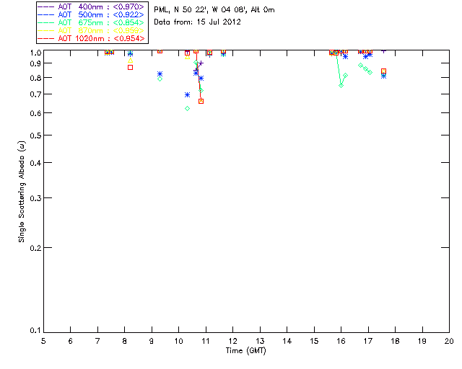Click the y-axis tick label 0.4
Viewport: 462px width, 369px height.
(35, 163)
